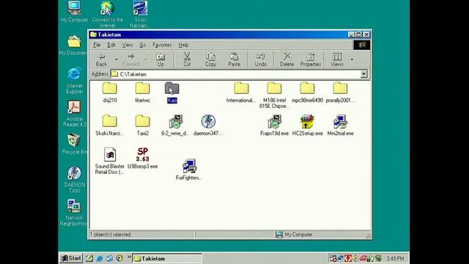Click the Paste toolbar icon
Screen dimensions: 469x264
point(234,59)
